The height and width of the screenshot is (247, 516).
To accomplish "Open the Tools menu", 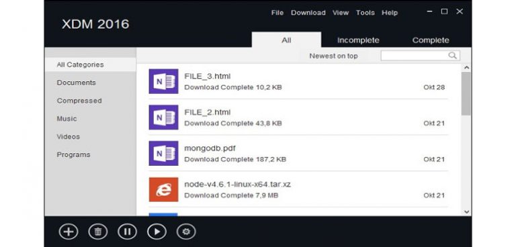I will 365,13.
